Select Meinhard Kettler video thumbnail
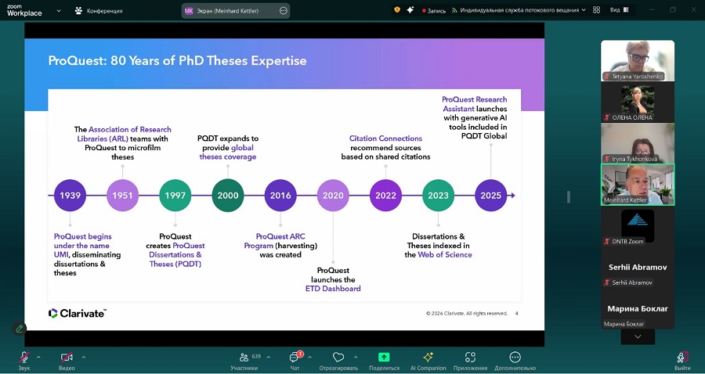This screenshot has width=705, height=374. (x=638, y=185)
